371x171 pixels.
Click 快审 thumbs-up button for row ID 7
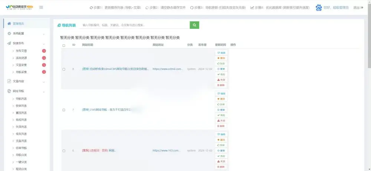click(x=221, y=105)
